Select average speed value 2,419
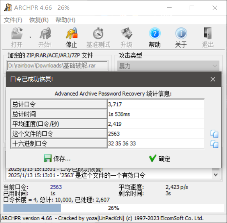Screen dimensions: 227x223 [156, 124]
